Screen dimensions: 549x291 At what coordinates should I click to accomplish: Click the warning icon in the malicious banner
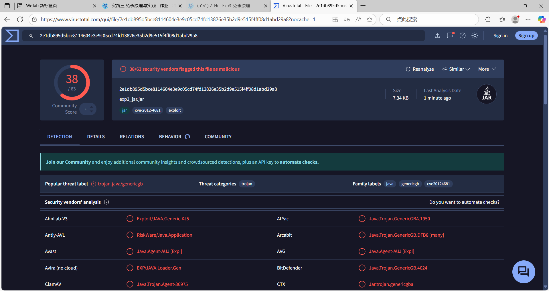click(123, 69)
